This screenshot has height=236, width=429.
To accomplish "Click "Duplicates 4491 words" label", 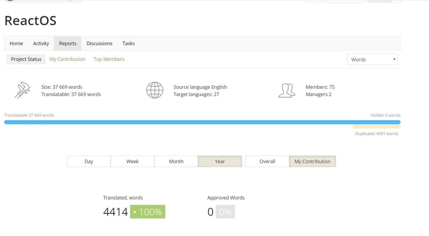I will coord(377,134).
